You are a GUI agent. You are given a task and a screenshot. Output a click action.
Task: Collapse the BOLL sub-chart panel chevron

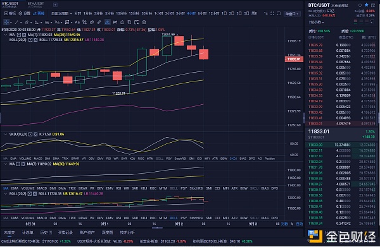pos(5,194)
